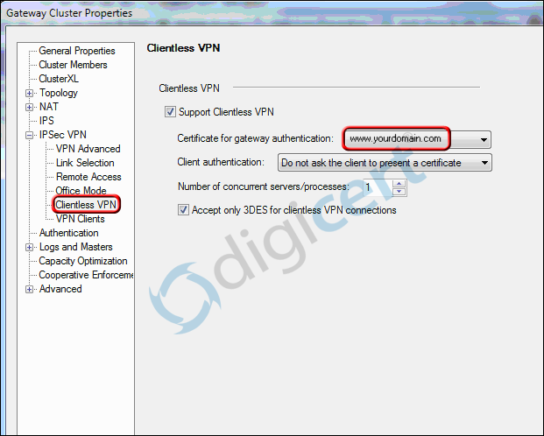Open the IPS page

coord(46,121)
